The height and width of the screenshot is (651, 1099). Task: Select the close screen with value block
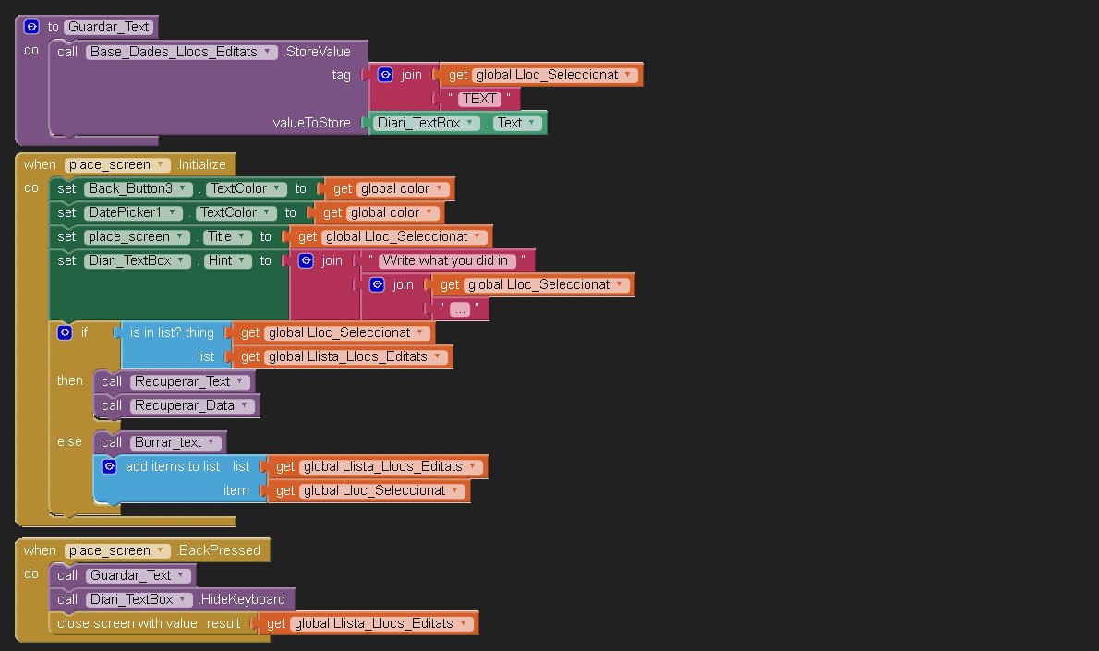[127, 623]
